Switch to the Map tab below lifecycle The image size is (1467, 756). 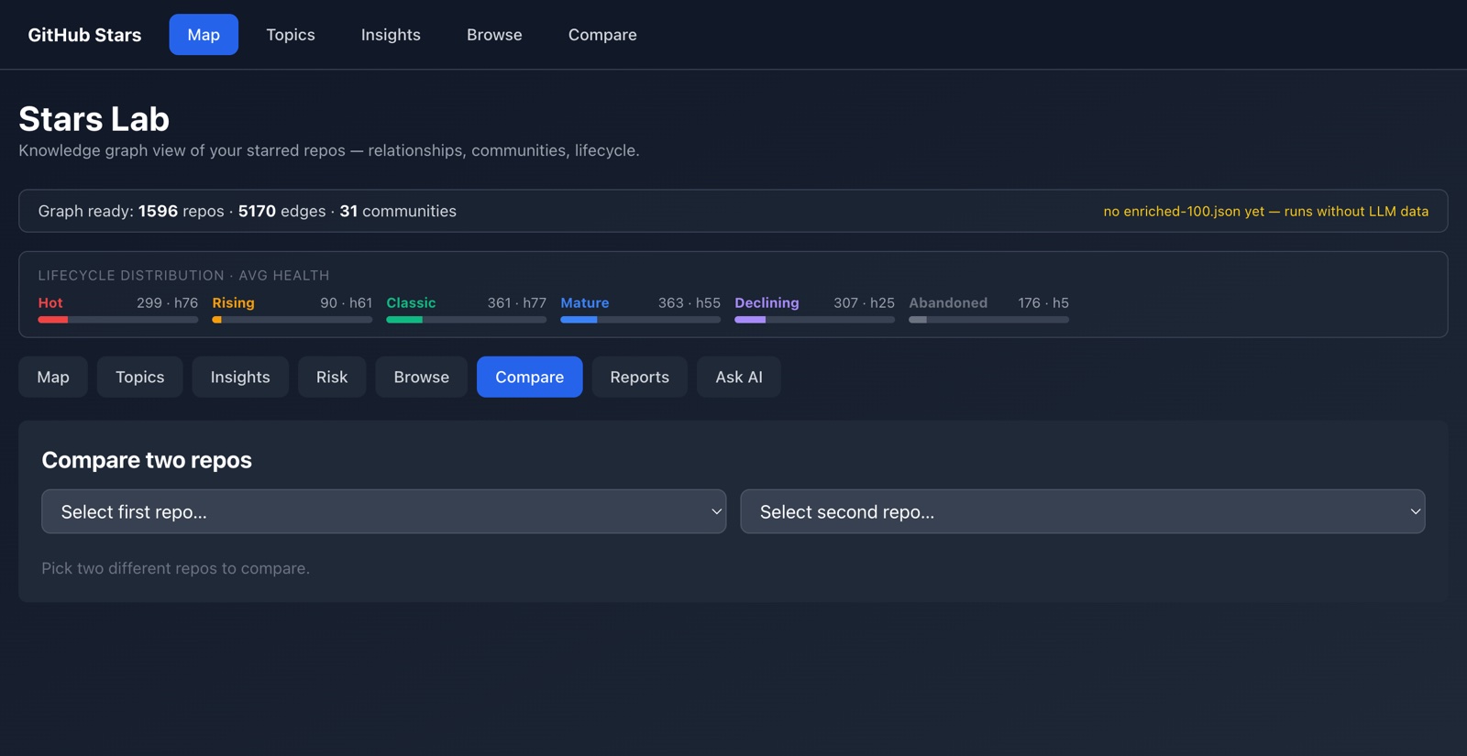[53, 377]
